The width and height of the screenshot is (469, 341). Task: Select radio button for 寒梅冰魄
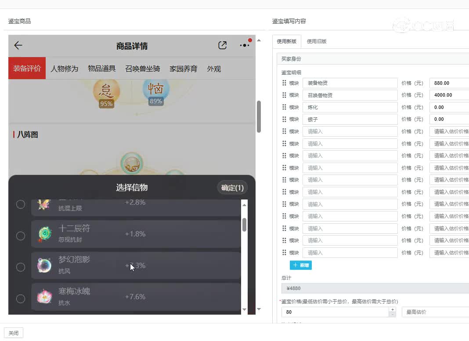[21, 298]
